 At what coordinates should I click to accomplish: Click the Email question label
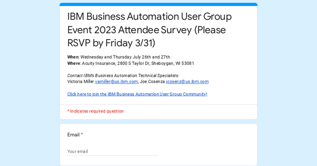(73, 135)
